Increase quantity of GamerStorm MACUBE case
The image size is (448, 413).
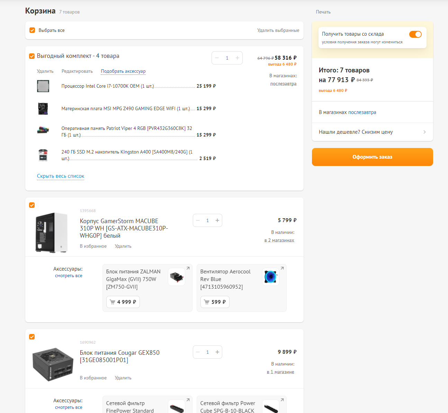click(x=217, y=220)
